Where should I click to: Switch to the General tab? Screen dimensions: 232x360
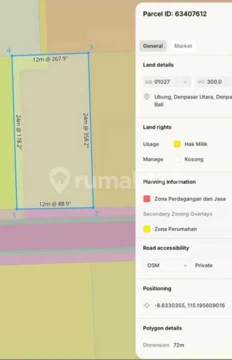click(x=153, y=46)
